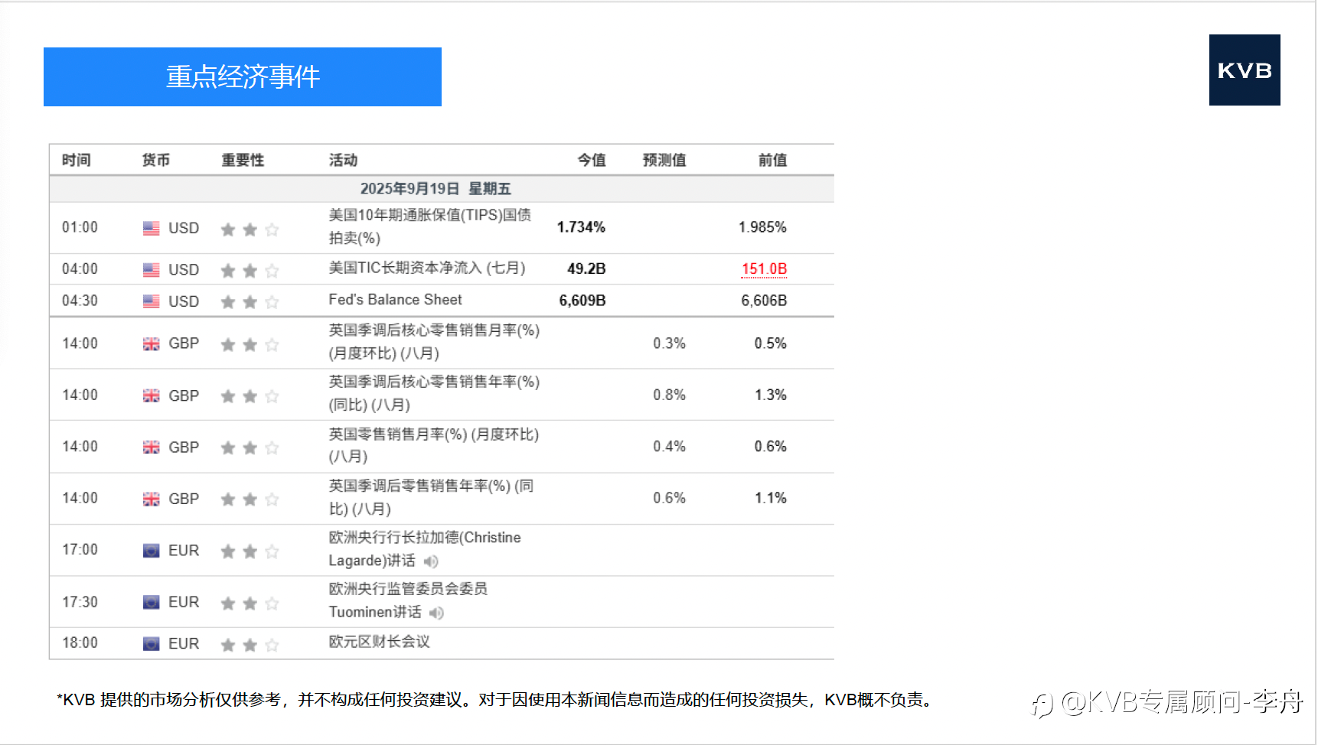Click the UK flag beside the 0.6% forecast
Image resolution: width=1318 pixels, height=745 pixels.
coord(152,499)
